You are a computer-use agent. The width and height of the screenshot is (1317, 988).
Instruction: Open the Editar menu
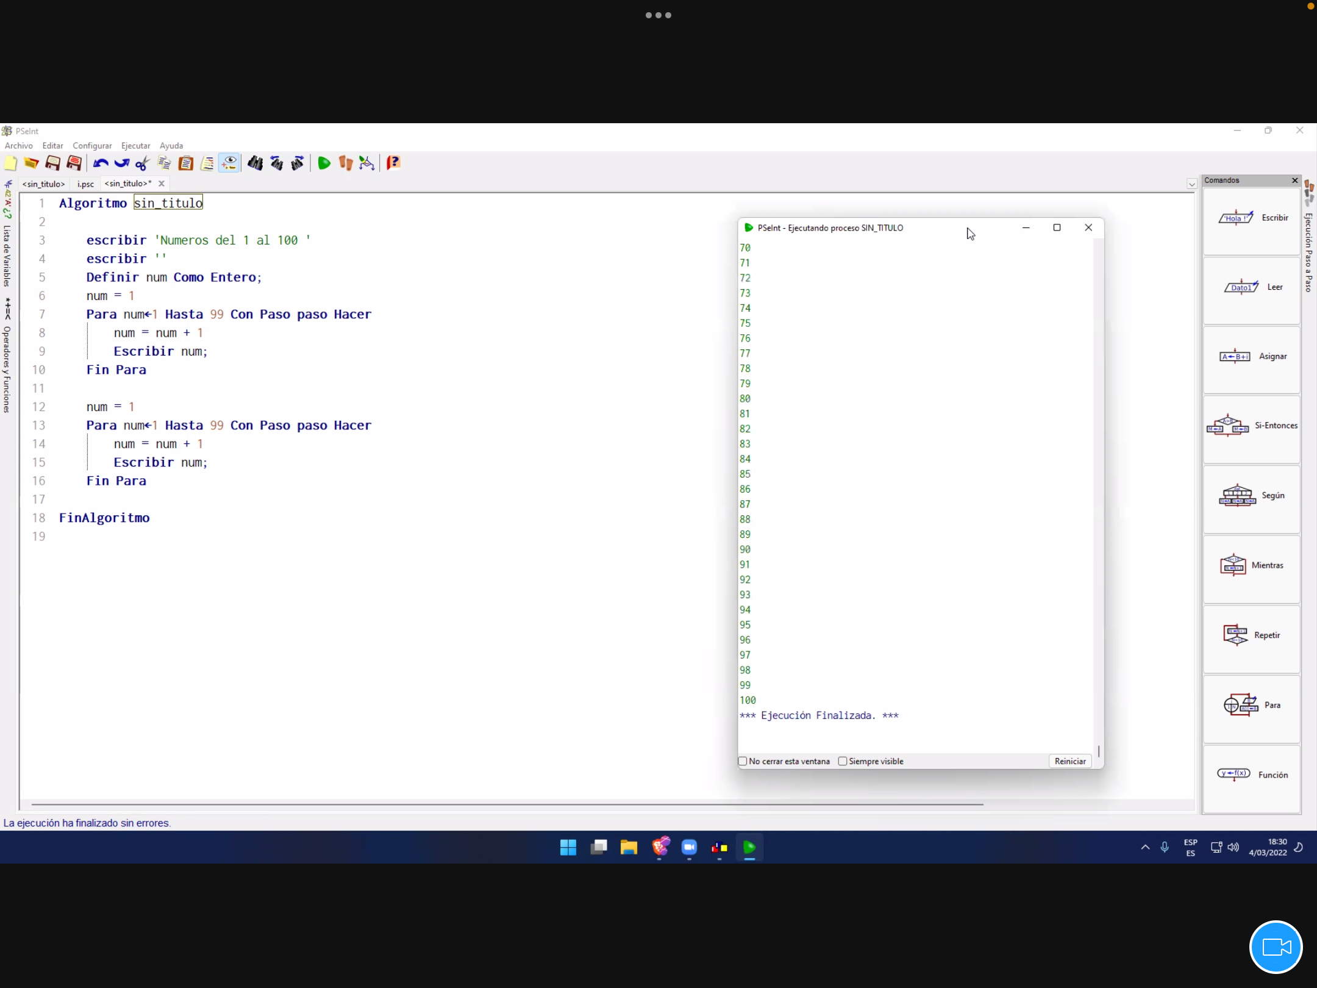point(52,146)
